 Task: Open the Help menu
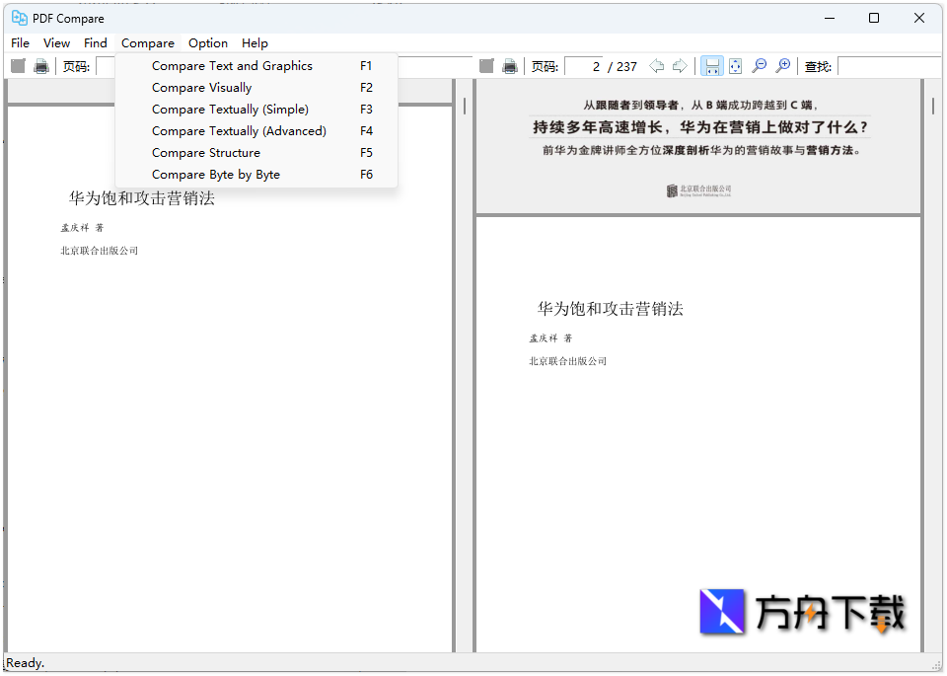pos(255,42)
